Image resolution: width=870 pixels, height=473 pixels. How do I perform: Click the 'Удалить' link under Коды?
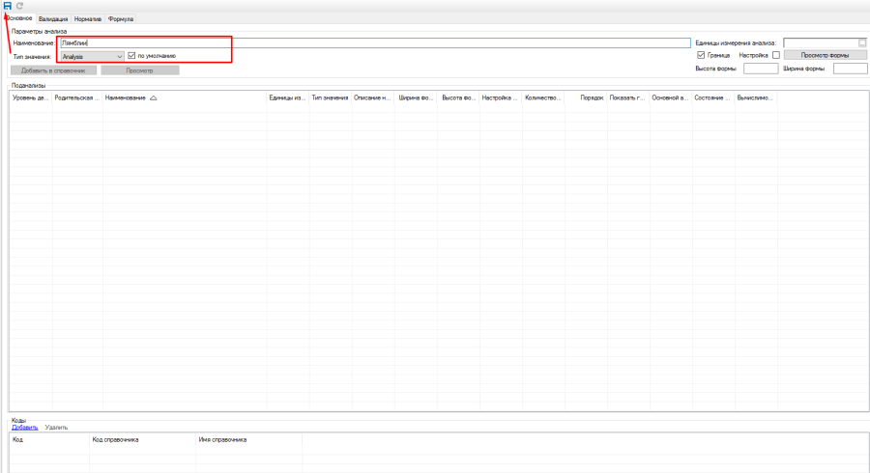coord(56,428)
